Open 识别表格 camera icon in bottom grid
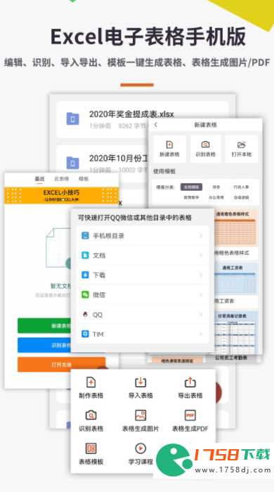The width and height of the screenshot is (274, 492). pos(91,415)
